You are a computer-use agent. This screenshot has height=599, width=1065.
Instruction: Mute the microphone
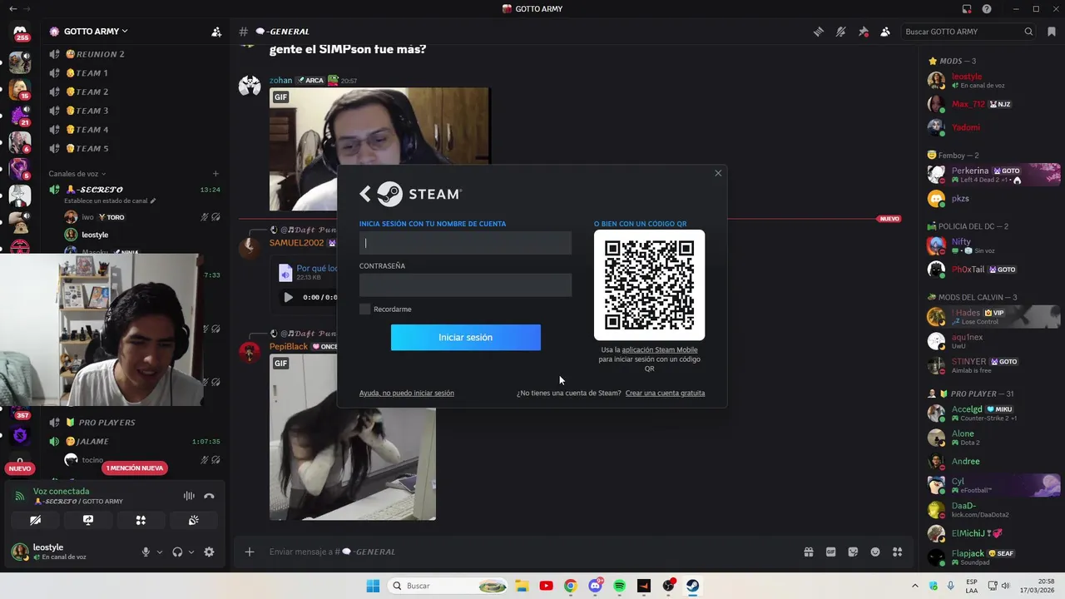146,552
